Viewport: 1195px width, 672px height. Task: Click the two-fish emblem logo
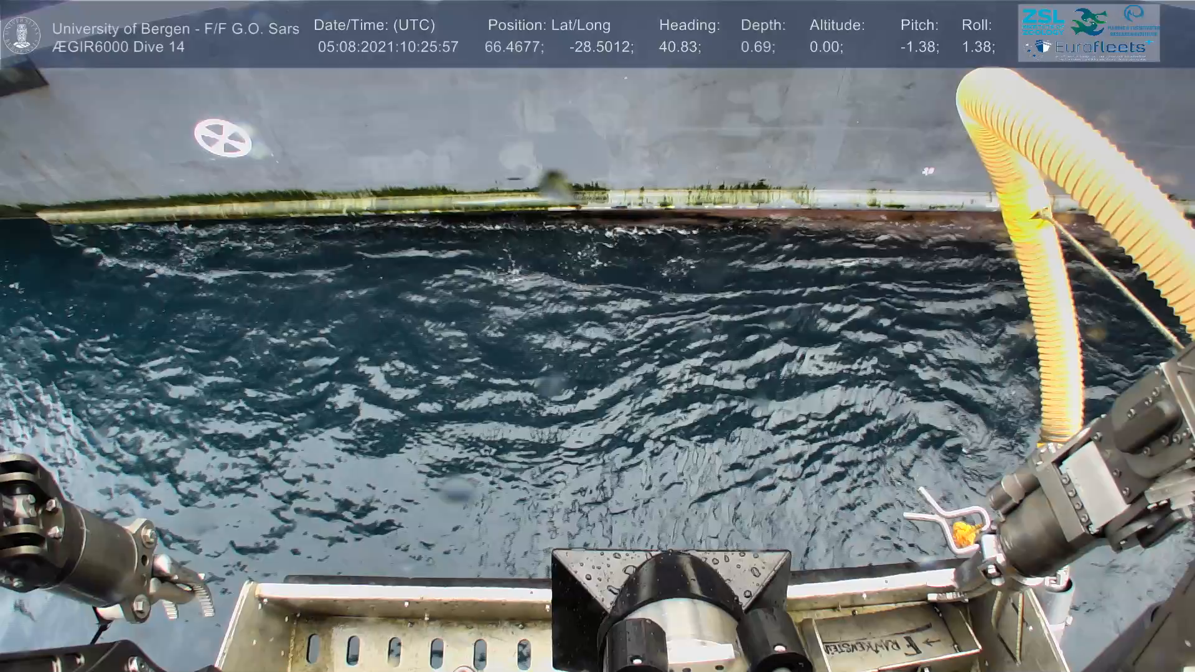[1089, 22]
